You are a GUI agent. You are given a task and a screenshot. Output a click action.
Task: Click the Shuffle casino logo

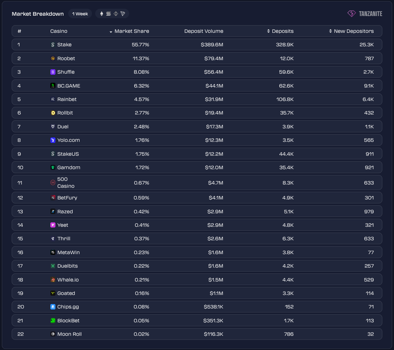pos(53,72)
